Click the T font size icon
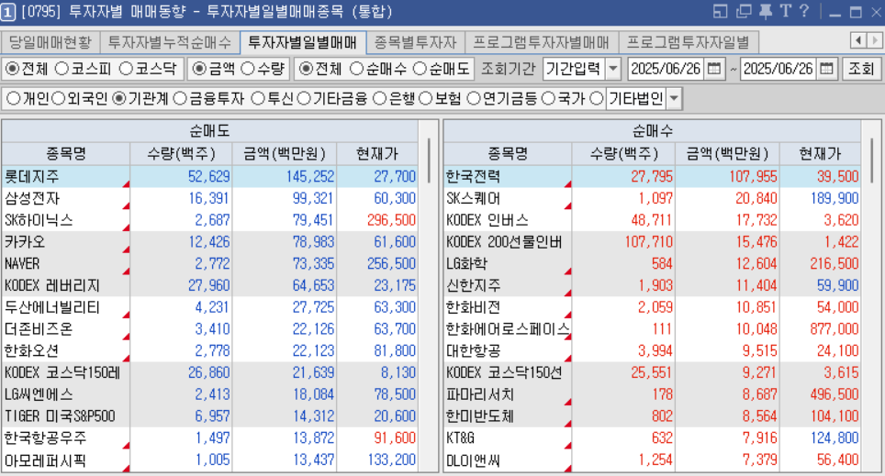 tap(786, 11)
